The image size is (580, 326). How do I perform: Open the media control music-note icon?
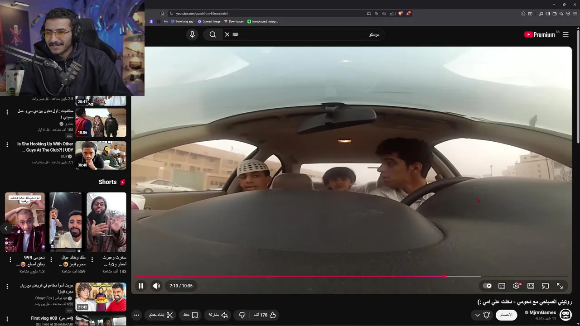click(x=541, y=14)
